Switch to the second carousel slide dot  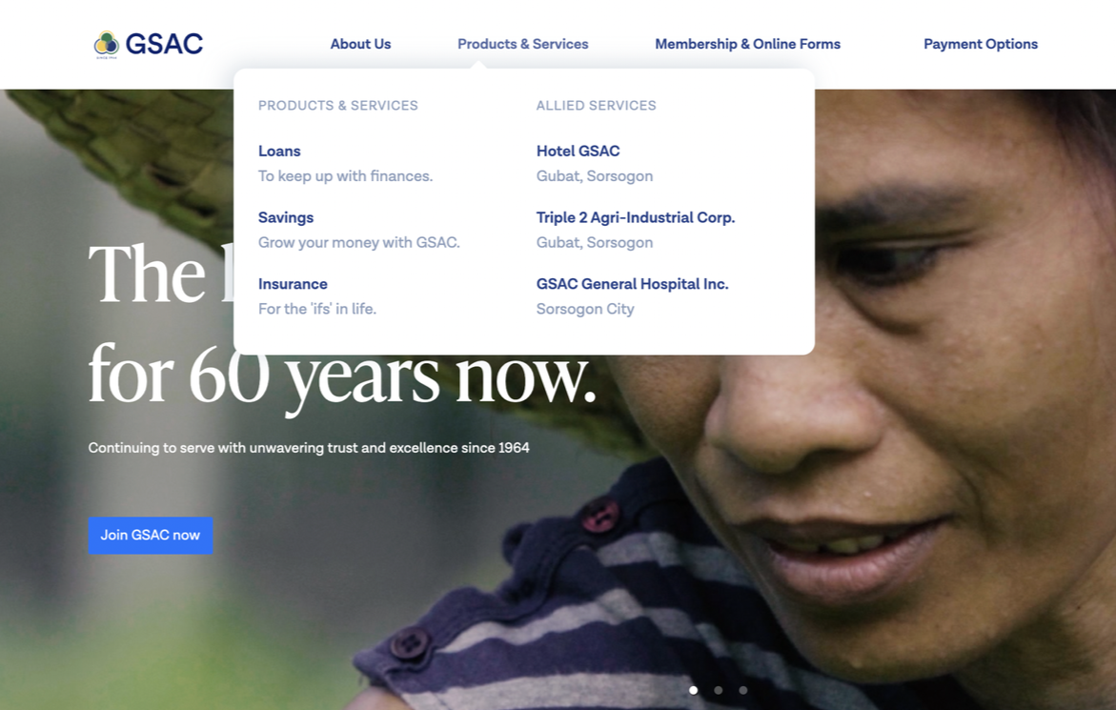tap(719, 690)
